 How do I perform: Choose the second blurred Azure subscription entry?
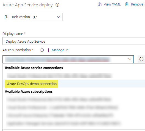[x=62, y=107]
